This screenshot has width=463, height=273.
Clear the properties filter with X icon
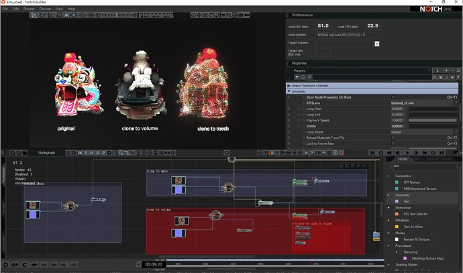tap(309, 77)
